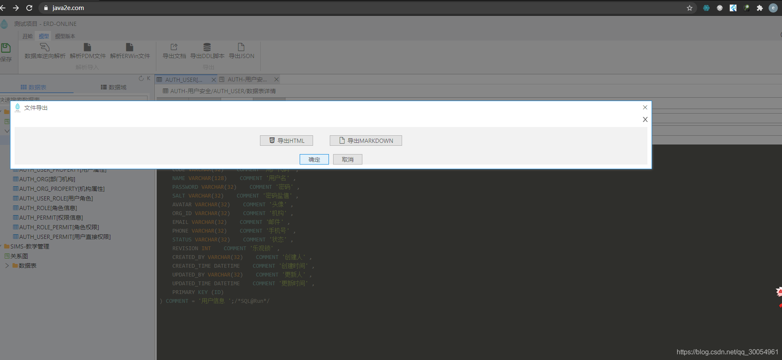
Task: Select the AUTH_USER editor tab
Action: [184, 80]
